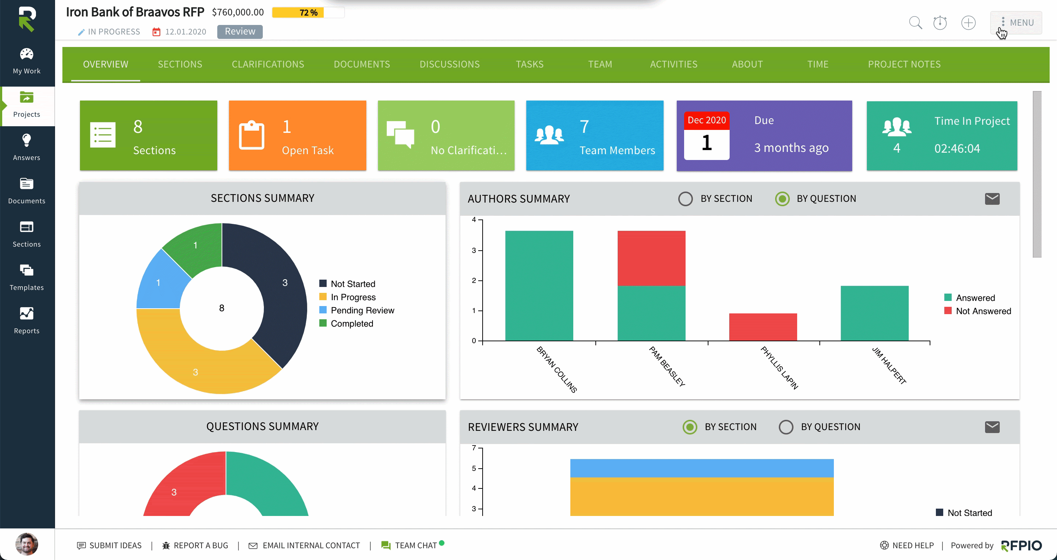
Task: Click Reviewers Summary email envelope icon
Action: (992, 427)
